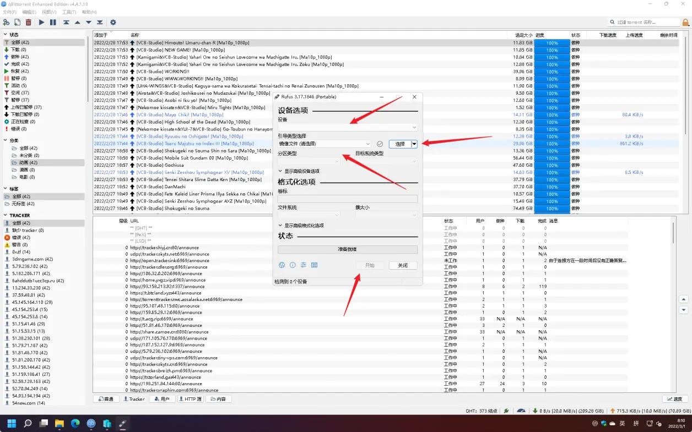The image size is (692, 432).
Task: Click the move to bottom of queue icon
Action: pos(100,23)
